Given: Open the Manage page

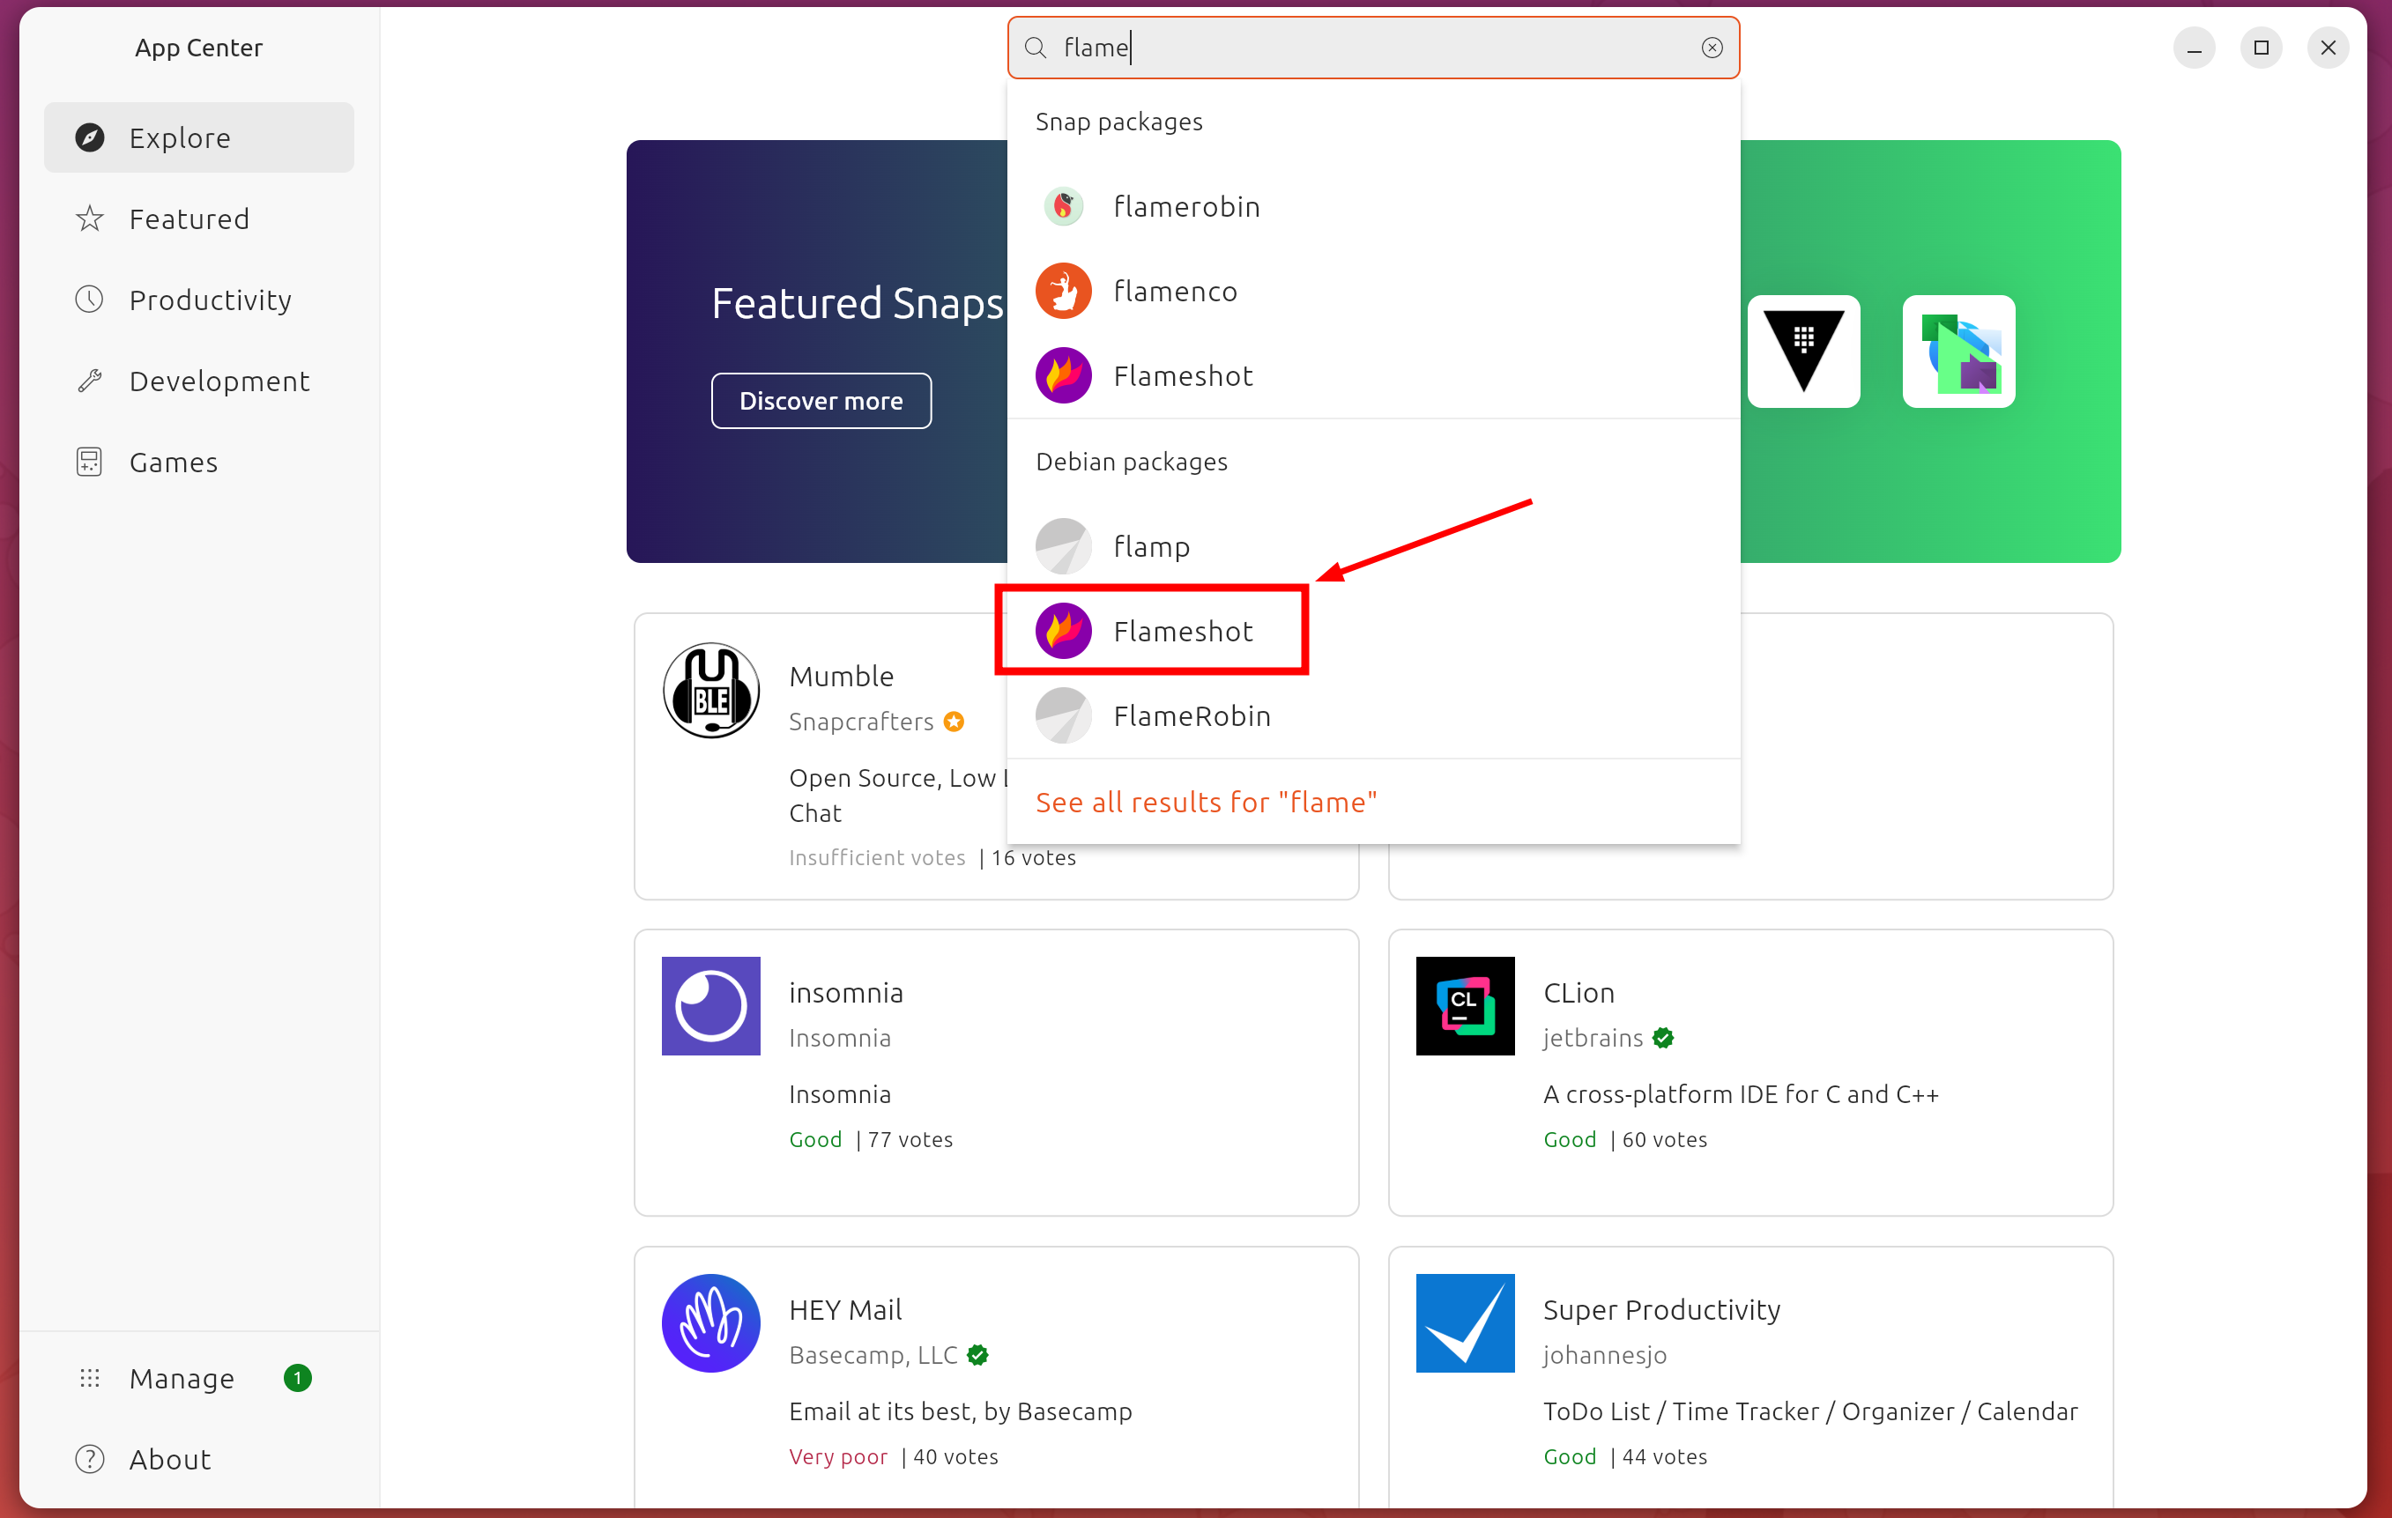Looking at the screenshot, I should pyautogui.click(x=198, y=1378).
